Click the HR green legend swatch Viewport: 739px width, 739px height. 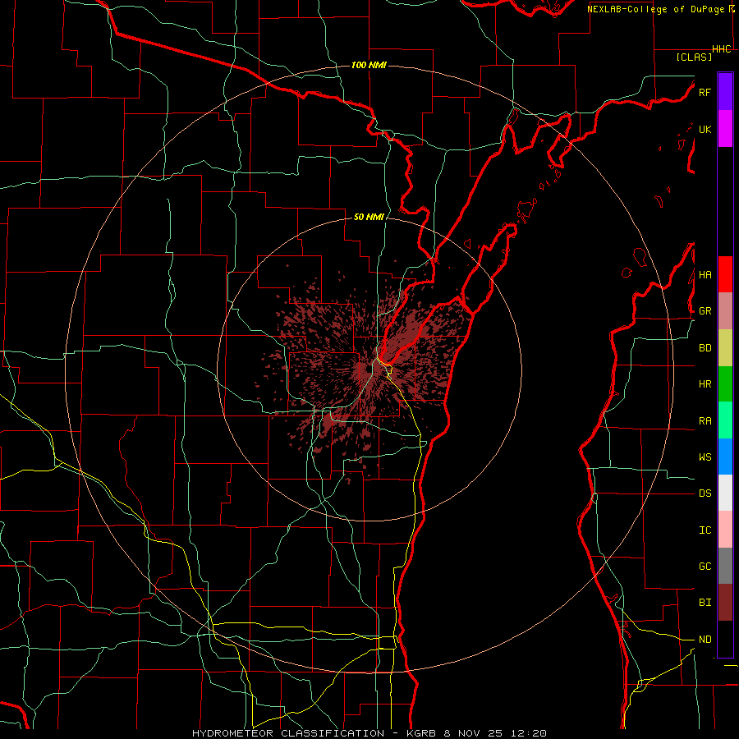pyautogui.click(x=725, y=384)
